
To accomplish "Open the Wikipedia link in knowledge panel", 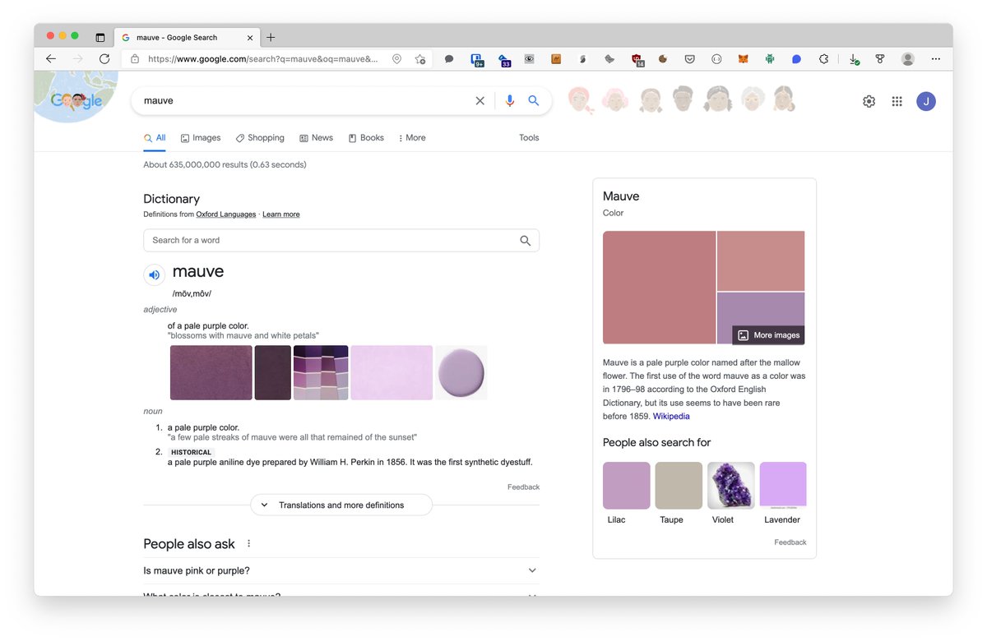I will [671, 417].
